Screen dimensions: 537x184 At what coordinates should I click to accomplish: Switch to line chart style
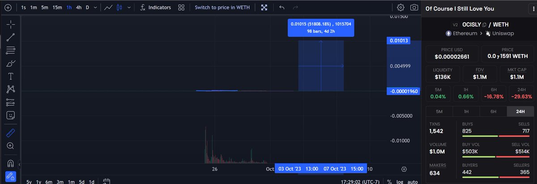tap(108, 8)
